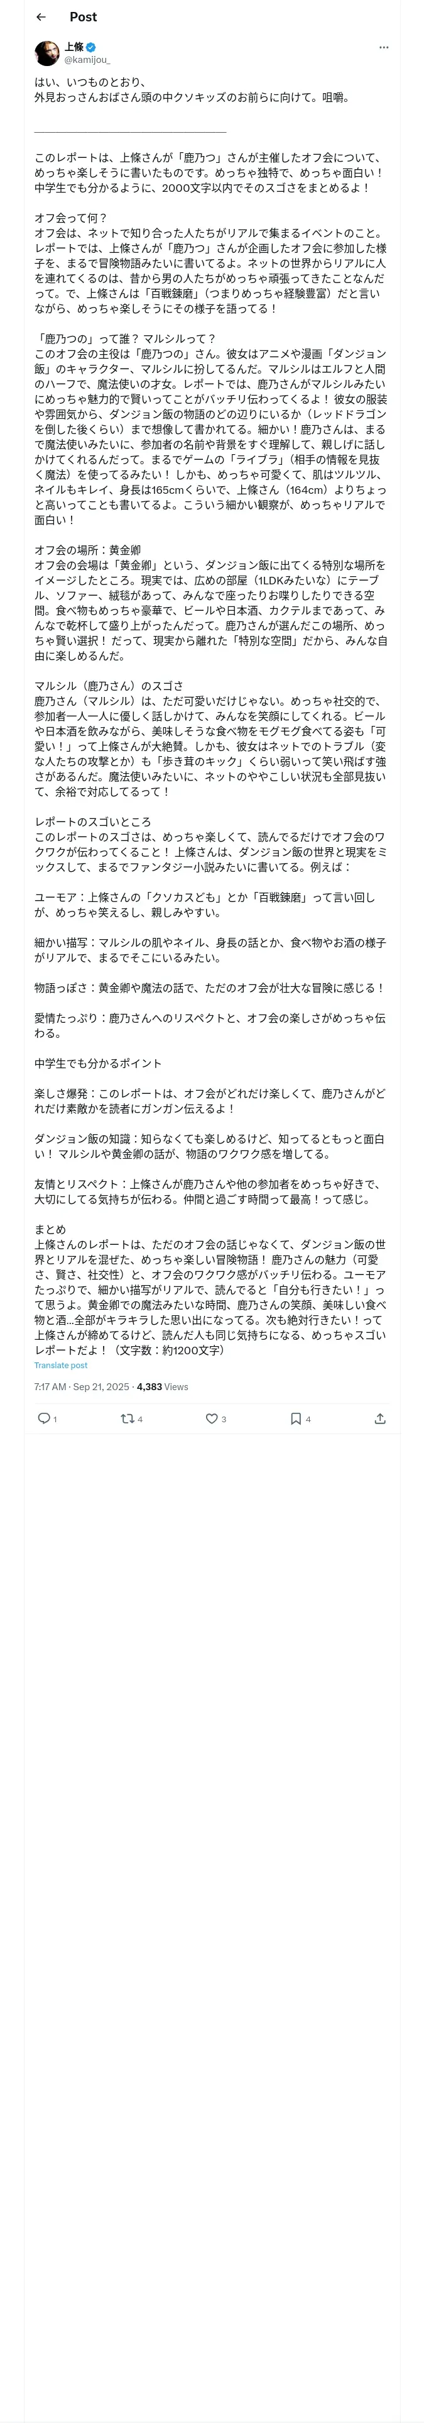Click the like count number 3

pos(224,1419)
